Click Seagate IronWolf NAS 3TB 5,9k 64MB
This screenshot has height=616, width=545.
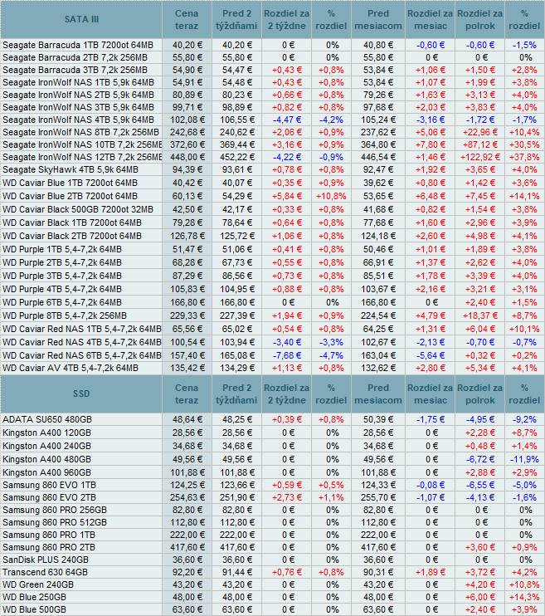78,108
